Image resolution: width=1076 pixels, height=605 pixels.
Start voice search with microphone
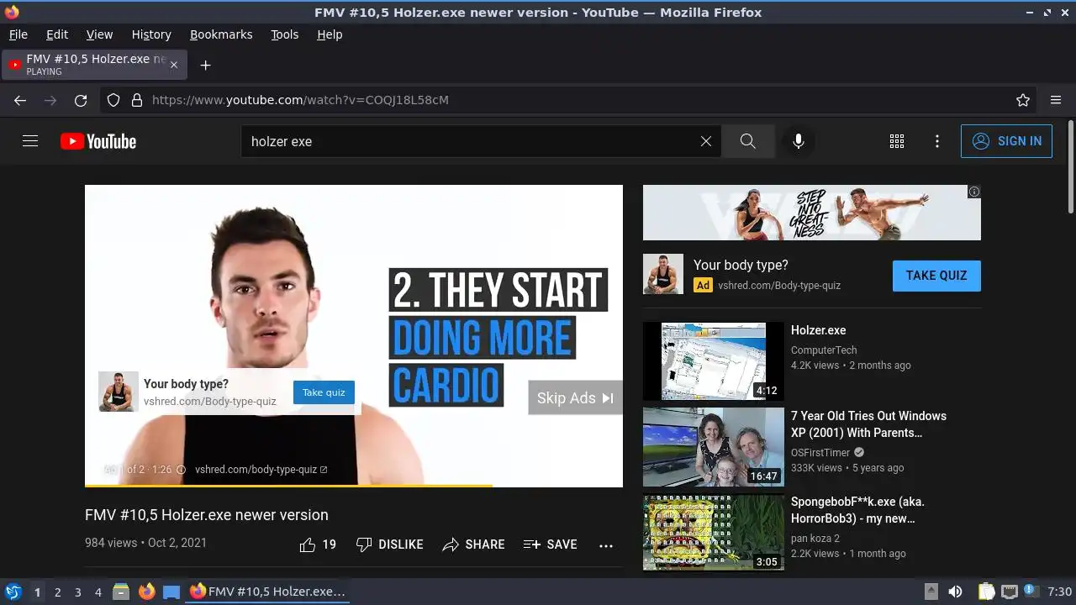click(799, 141)
